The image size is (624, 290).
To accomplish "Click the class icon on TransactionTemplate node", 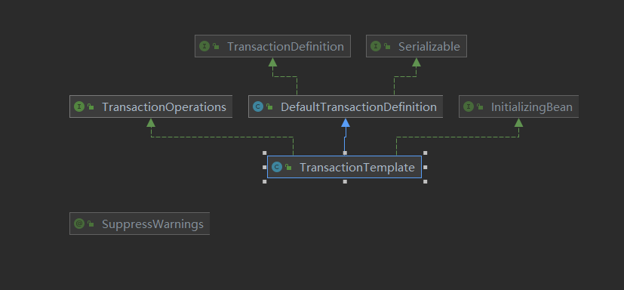I will 277,168.
